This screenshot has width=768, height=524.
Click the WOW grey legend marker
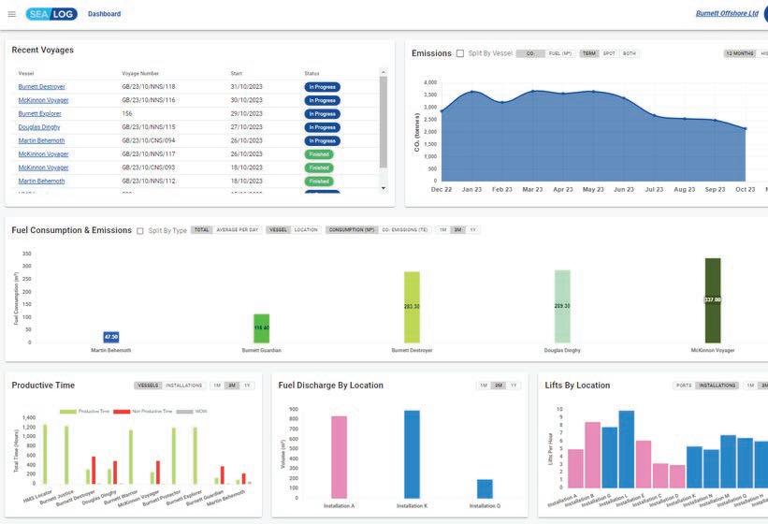tap(184, 412)
